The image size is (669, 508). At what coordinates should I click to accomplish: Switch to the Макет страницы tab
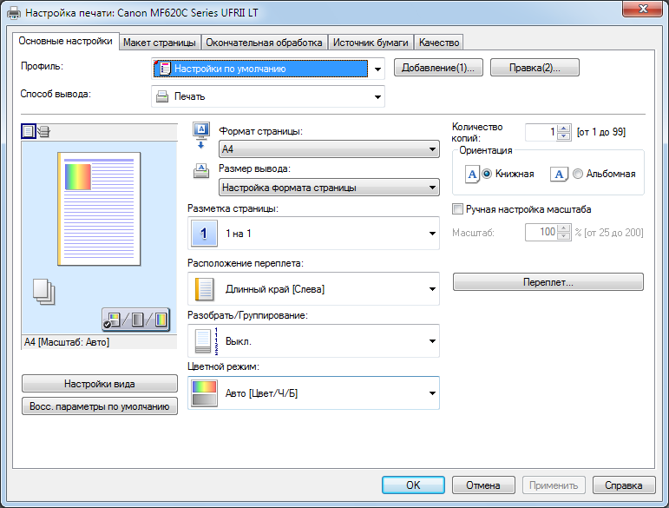pyautogui.click(x=160, y=43)
